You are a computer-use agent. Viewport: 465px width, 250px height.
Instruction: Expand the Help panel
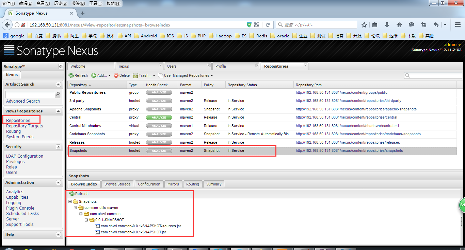tap(58, 234)
